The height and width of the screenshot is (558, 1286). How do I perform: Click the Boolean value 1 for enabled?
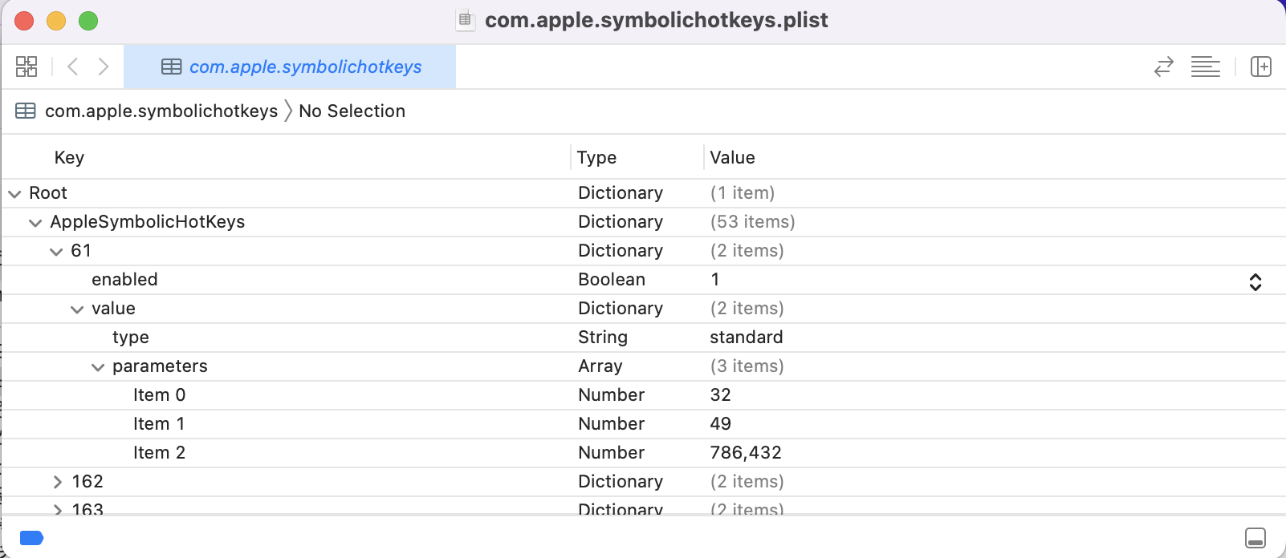[714, 279]
